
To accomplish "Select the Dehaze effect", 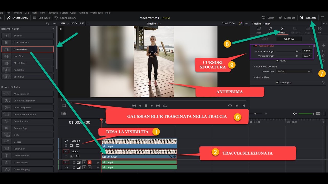I will [27, 142].
